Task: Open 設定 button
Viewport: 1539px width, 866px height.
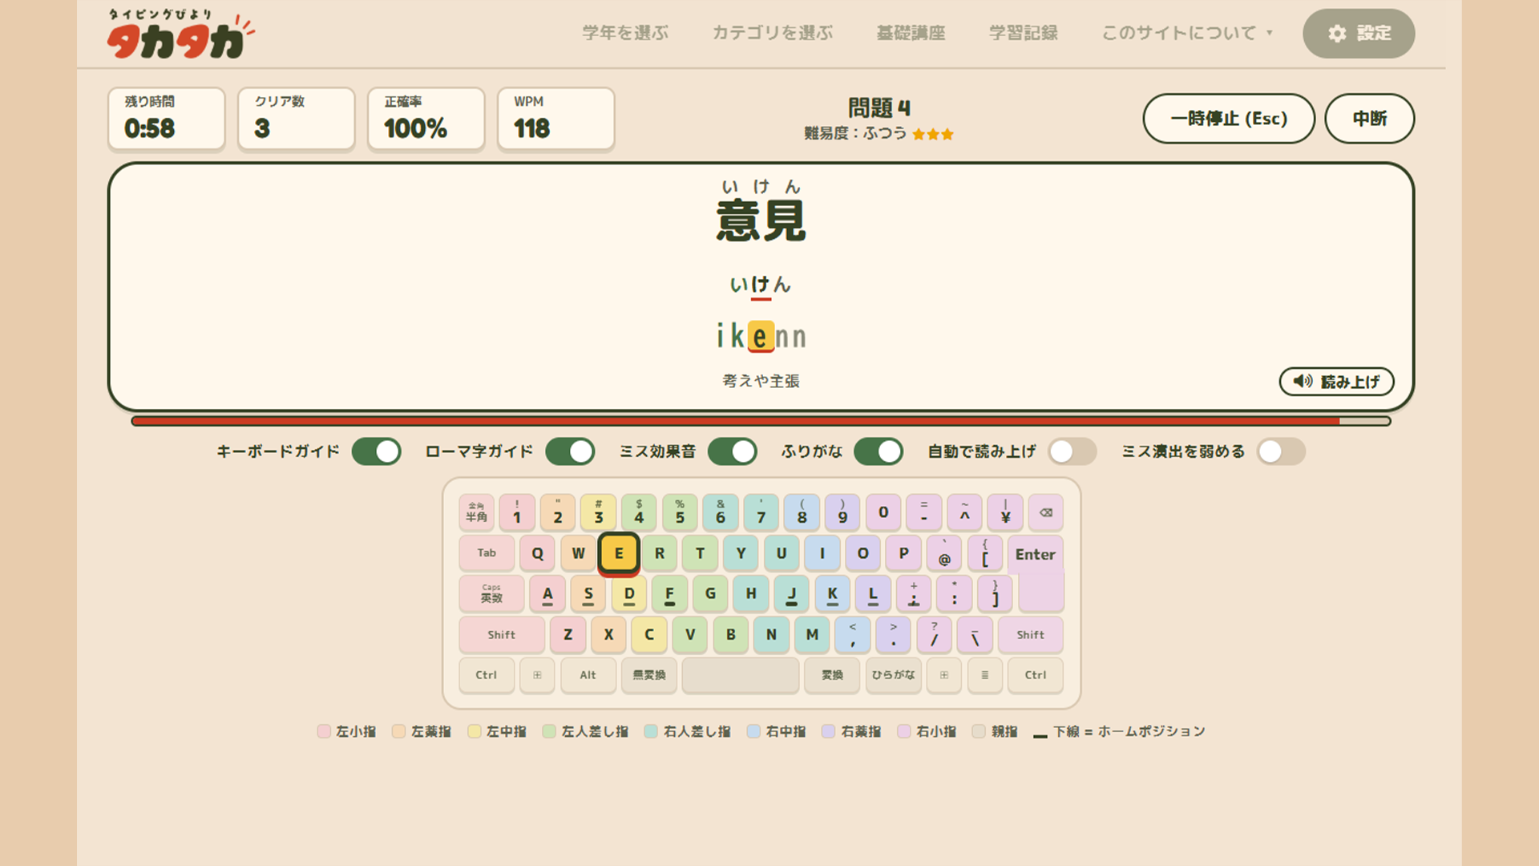Action: (x=1359, y=34)
